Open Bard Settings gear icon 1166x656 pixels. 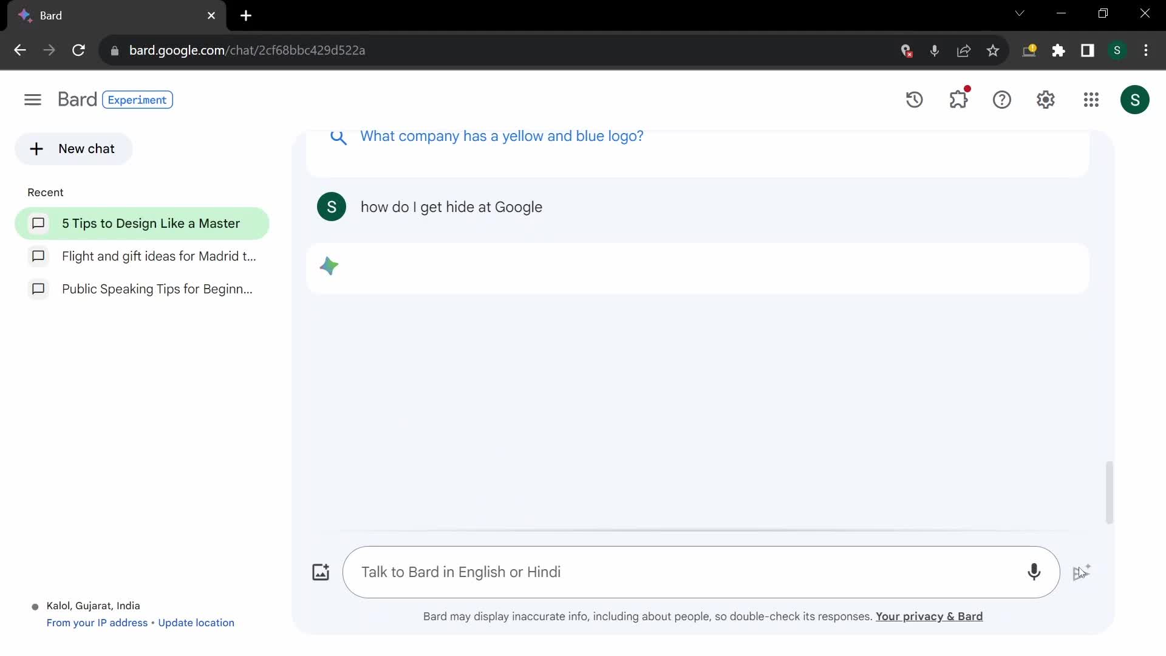tap(1046, 100)
